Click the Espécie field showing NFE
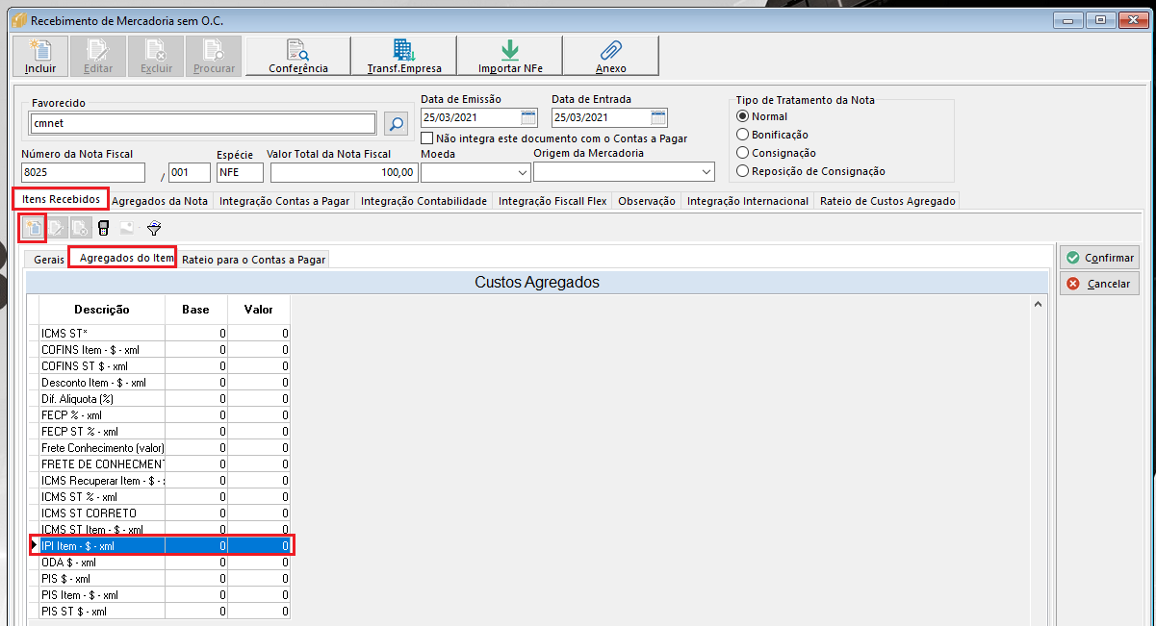Viewport: 1156px width, 626px height. 240,172
